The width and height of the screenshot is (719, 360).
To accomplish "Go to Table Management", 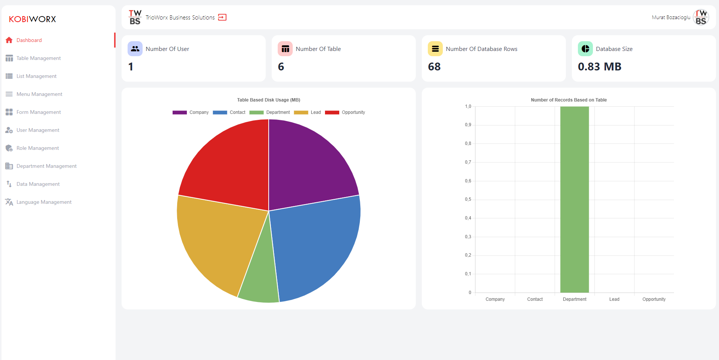I will click(x=59, y=58).
